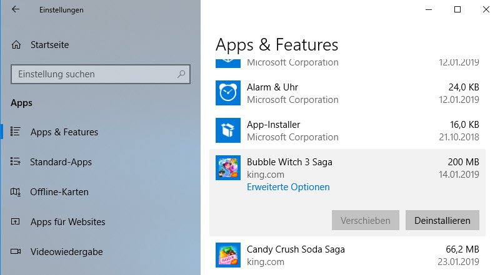Open the Apps & Features section
The width and height of the screenshot is (500, 275).
pyautogui.click(x=64, y=132)
